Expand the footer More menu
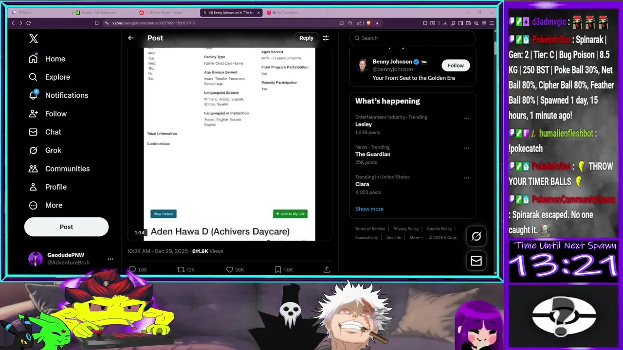The image size is (623, 350). [x=416, y=238]
